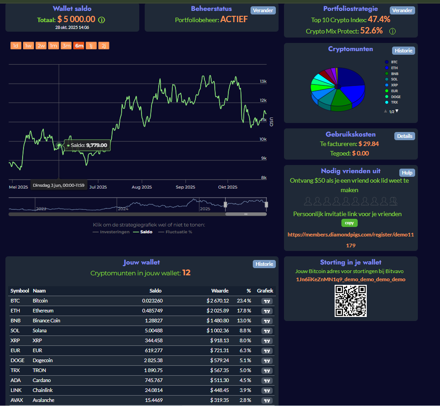This screenshot has height=406, width=440.
Task: Select the 1j time range tab
Action: point(91,46)
